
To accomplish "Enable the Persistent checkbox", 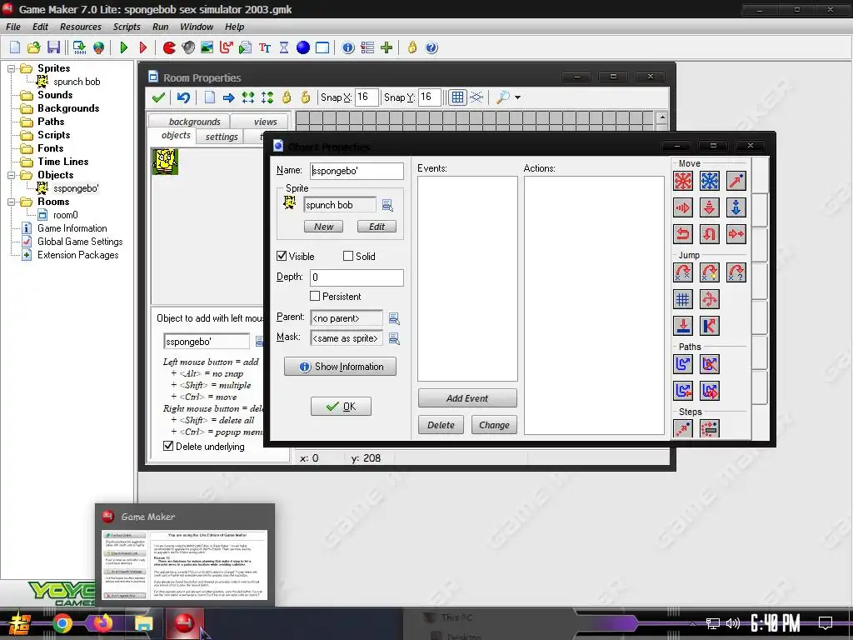I will click(x=314, y=296).
